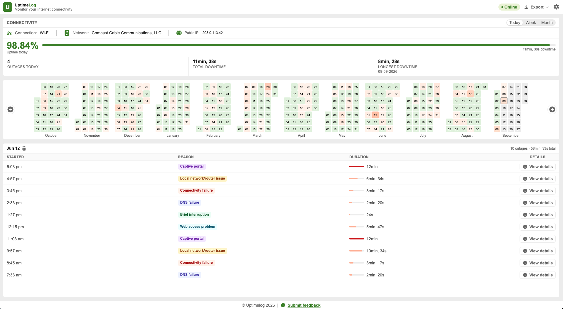
Task: Select August 18 in the calendar
Action: click(471, 94)
